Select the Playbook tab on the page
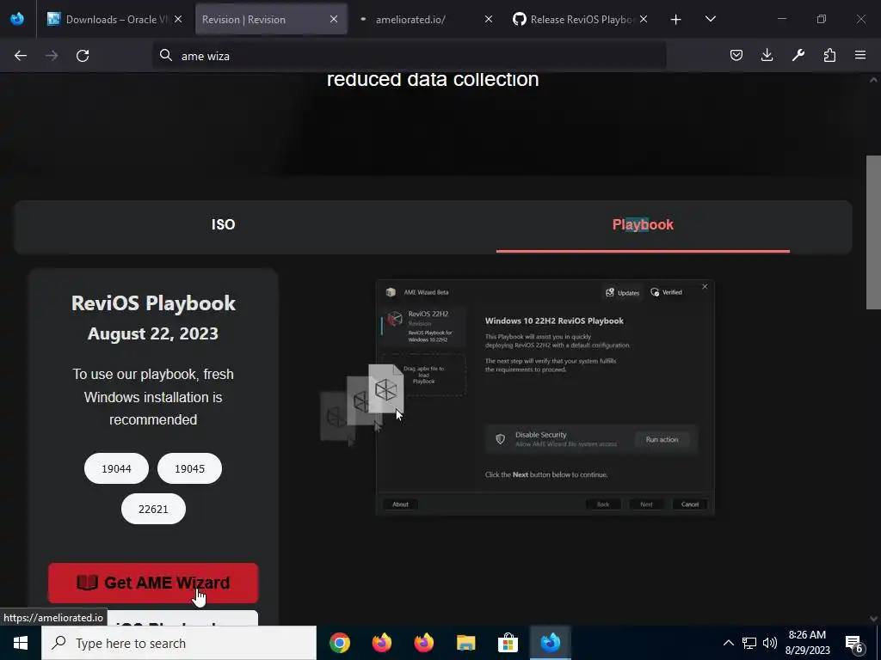 [643, 224]
